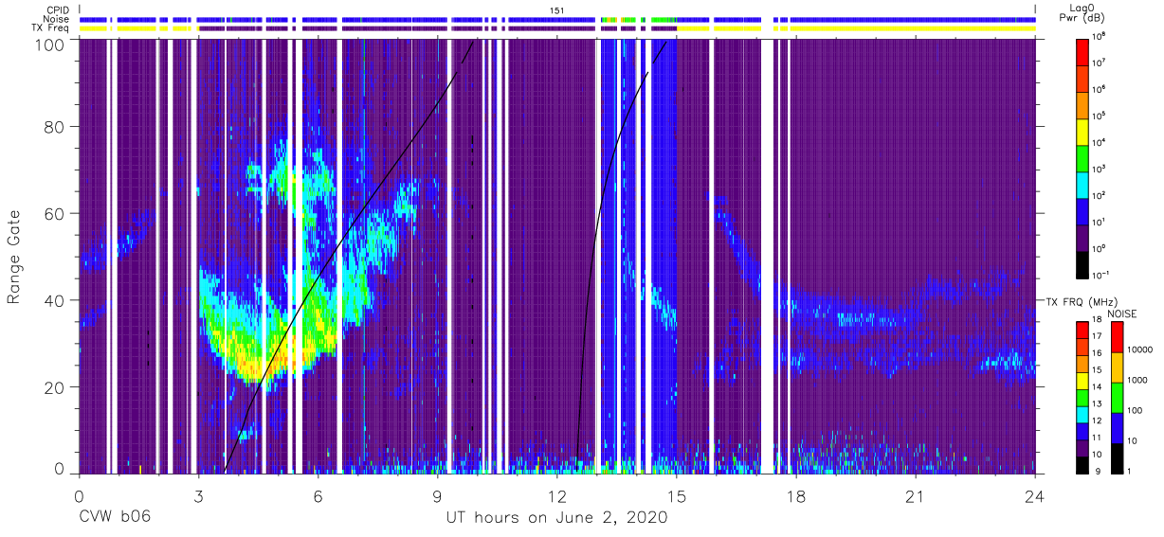The height and width of the screenshot is (537, 1164).
Task: Click the top power tick label on the Lag0 colorbar
Action: 1100,37
